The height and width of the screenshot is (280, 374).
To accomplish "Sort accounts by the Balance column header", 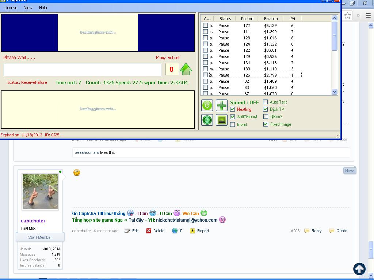I will coord(271,19).
